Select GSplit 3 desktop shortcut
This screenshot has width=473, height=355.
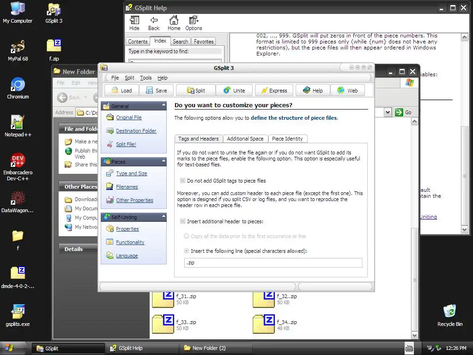click(54, 12)
